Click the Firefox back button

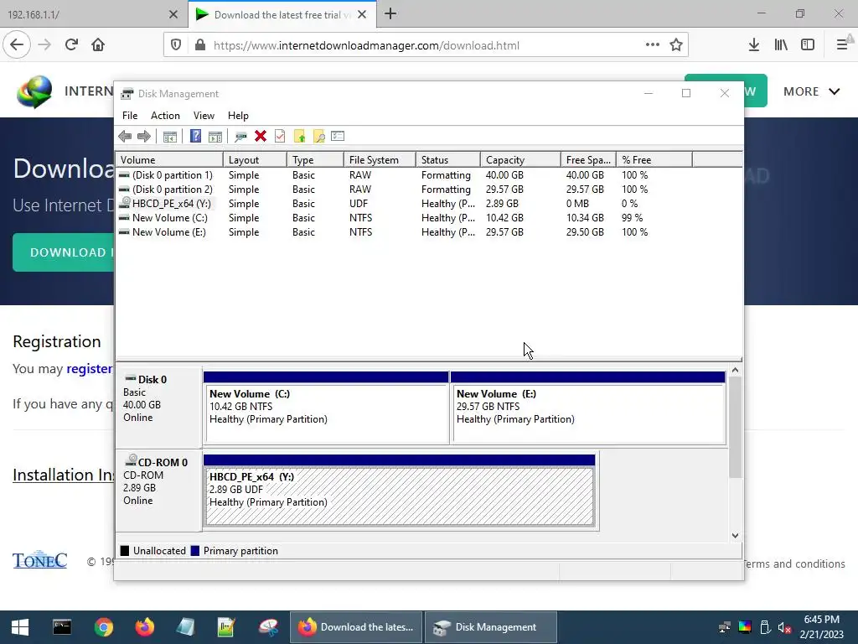17,45
